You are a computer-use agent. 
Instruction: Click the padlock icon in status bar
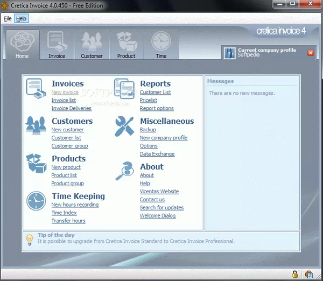pyautogui.click(x=295, y=274)
